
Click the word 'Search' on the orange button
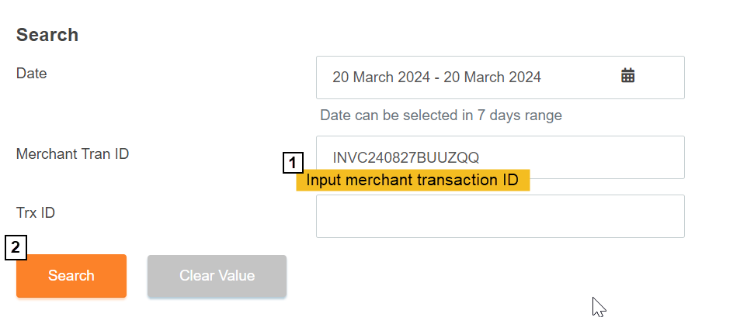click(71, 276)
